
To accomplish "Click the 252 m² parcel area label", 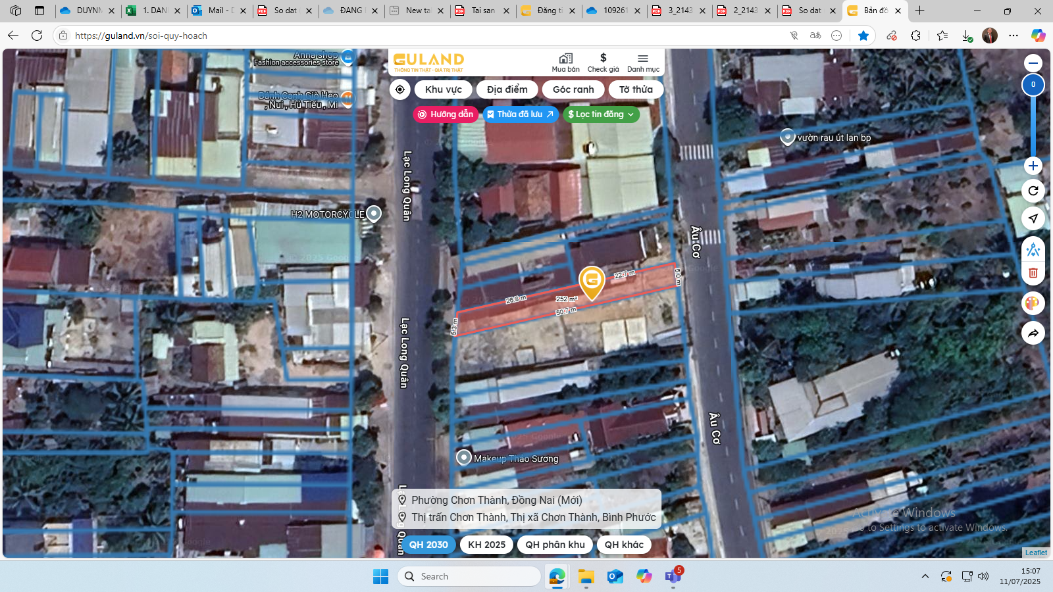I will (567, 299).
